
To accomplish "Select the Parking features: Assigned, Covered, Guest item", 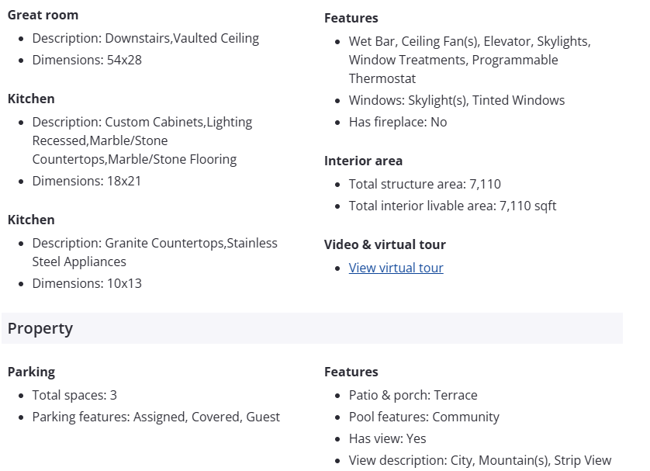I will [156, 417].
